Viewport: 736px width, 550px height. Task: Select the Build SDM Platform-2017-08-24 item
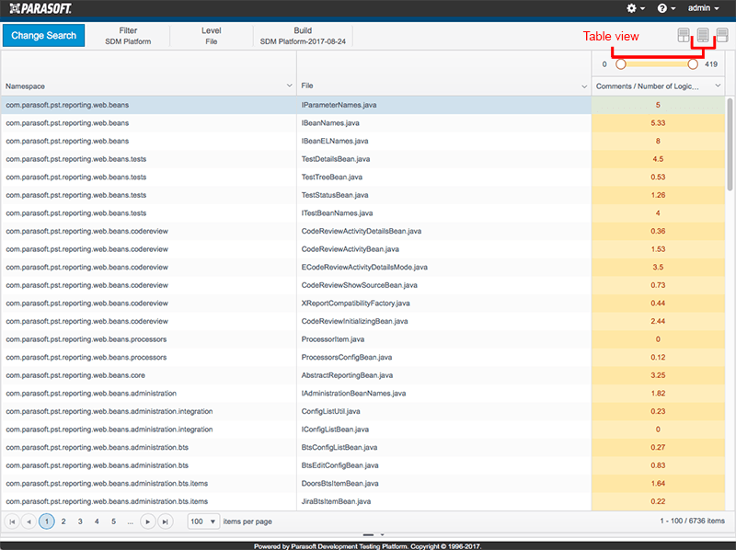click(303, 36)
